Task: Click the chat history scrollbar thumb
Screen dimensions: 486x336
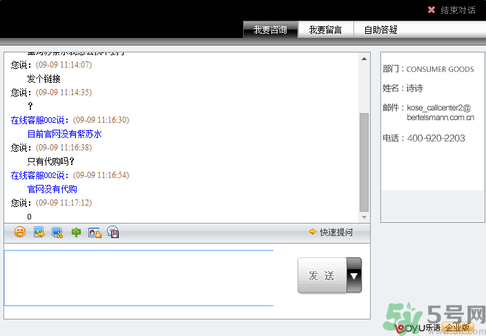Action: coord(364,162)
